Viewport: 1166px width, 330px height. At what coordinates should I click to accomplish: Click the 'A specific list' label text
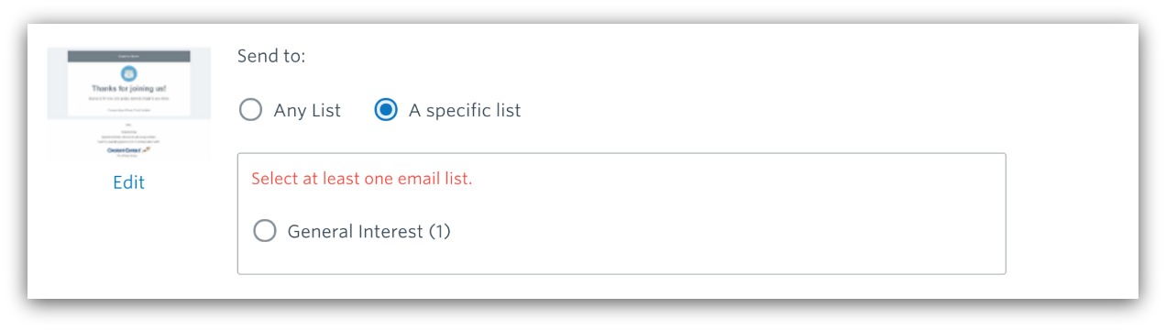[465, 111]
